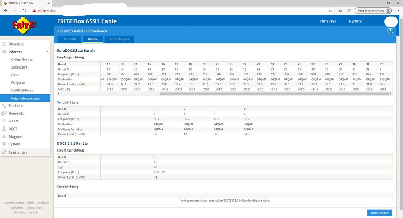Open the Einstellungen tab
403x218 pixels.
click(x=119, y=39)
